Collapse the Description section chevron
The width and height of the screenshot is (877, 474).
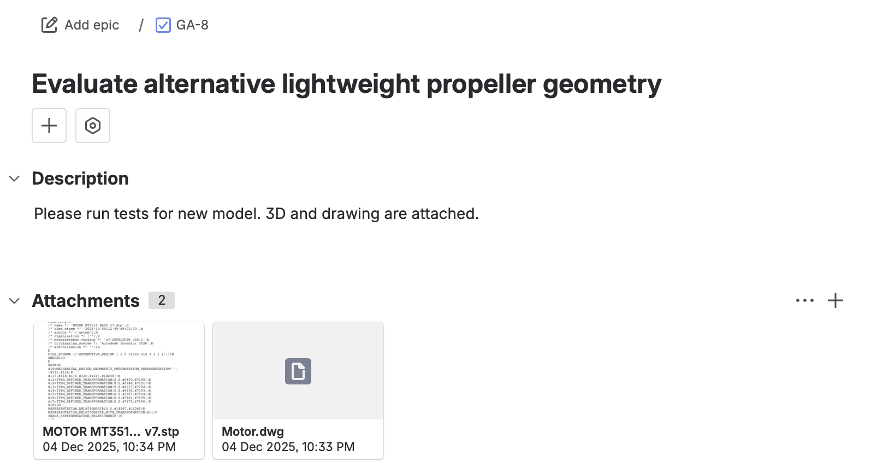tap(15, 179)
